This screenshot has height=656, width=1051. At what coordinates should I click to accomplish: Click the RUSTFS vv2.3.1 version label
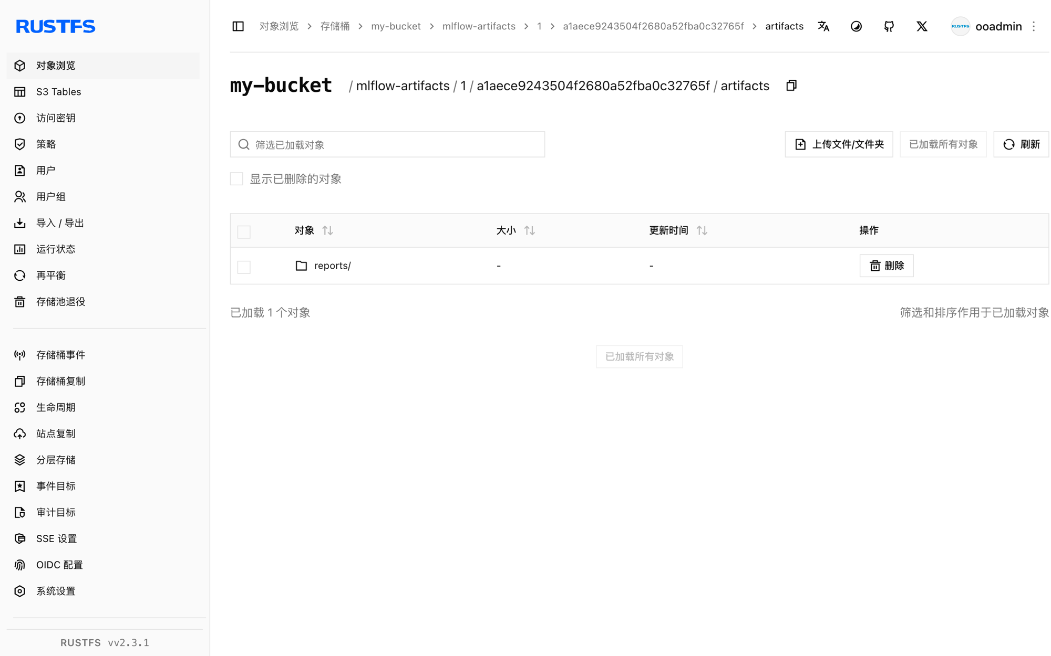(105, 643)
